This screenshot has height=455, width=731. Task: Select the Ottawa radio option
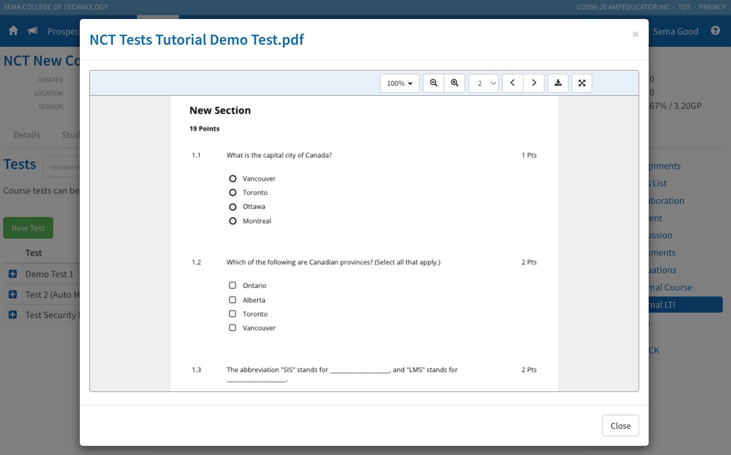232,207
